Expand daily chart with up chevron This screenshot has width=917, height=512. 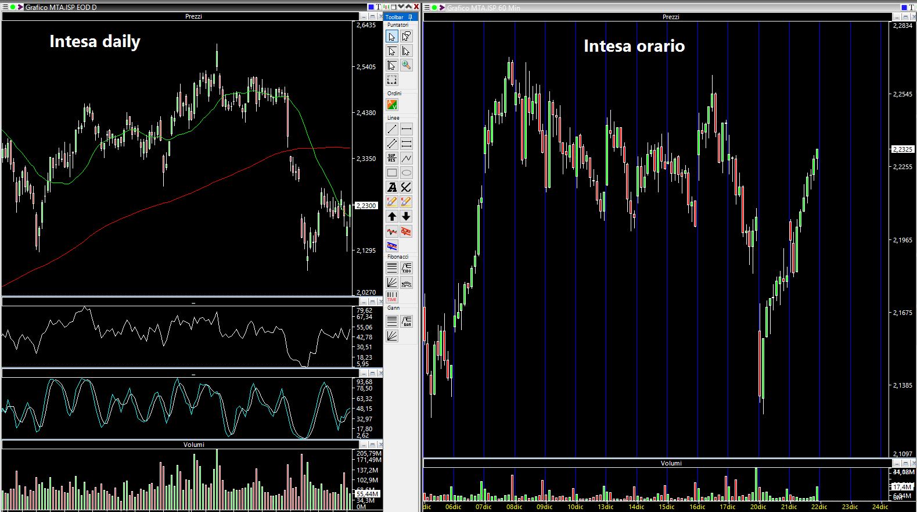[x=408, y=7]
